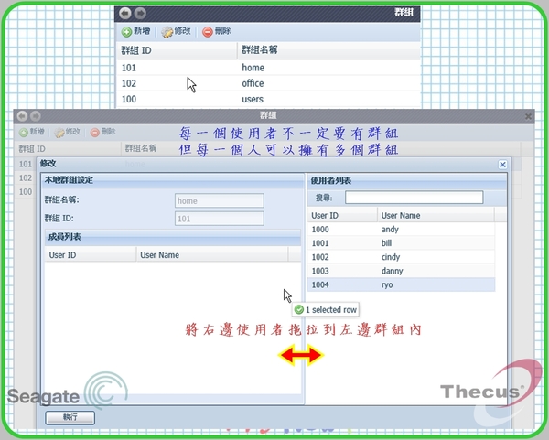549x440 pixels.
Task: Click forward arrow in dimmed 群組 window
Action: [x=36, y=116]
